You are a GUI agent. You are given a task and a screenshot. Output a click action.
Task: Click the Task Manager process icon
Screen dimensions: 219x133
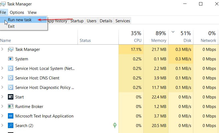tap(11, 50)
